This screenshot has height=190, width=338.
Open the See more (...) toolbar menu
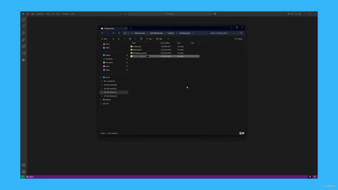click(x=168, y=39)
